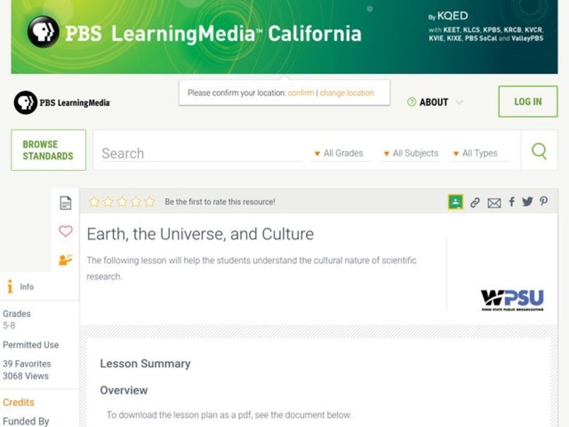Share the resource via email icon
The width and height of the screenshot is (569, 427).
pyautogui.click(x=494, y=202)
